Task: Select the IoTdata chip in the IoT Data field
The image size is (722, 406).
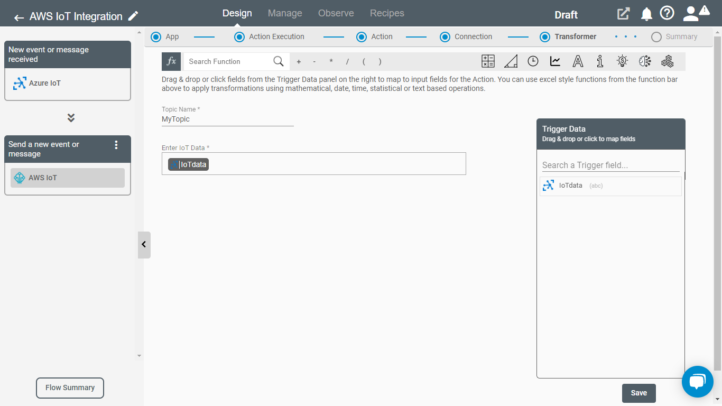Action: 189,164
